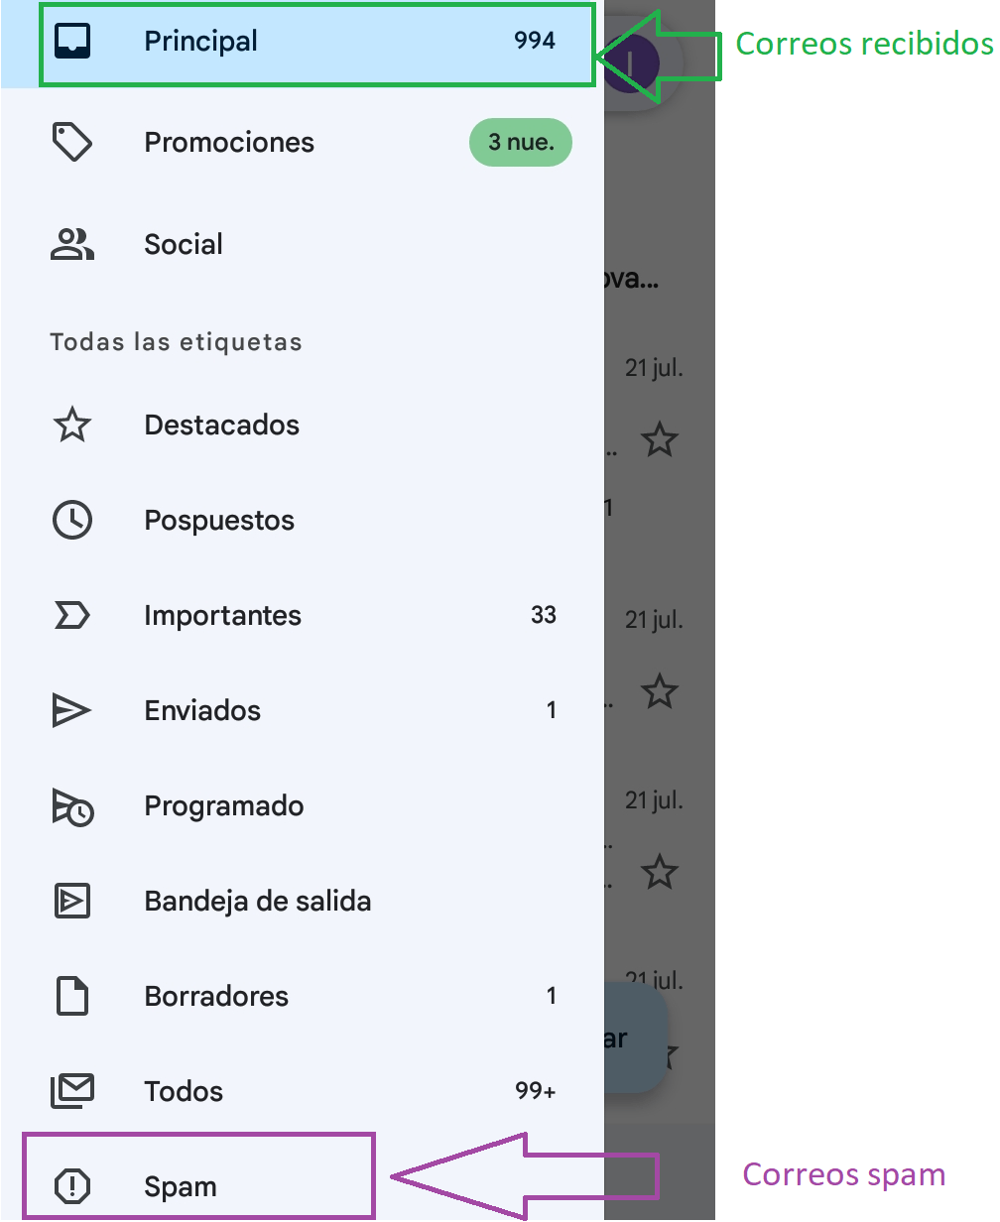Screen dimensions: 1000x1222
Task: Click the Programado scheduled send icon
Action: (71, 807)
